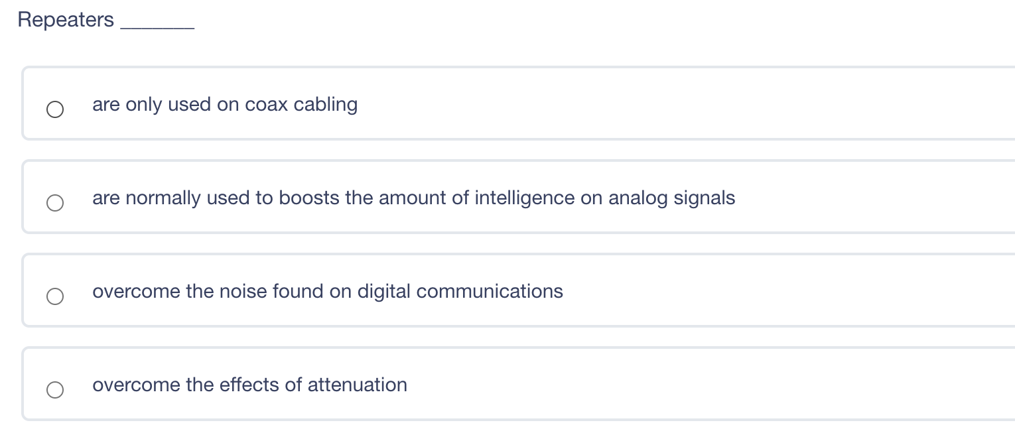The image size is (1015, 439).
Task: Click the text 'overcome the effects of attenuation'
Action: (249, 385)
